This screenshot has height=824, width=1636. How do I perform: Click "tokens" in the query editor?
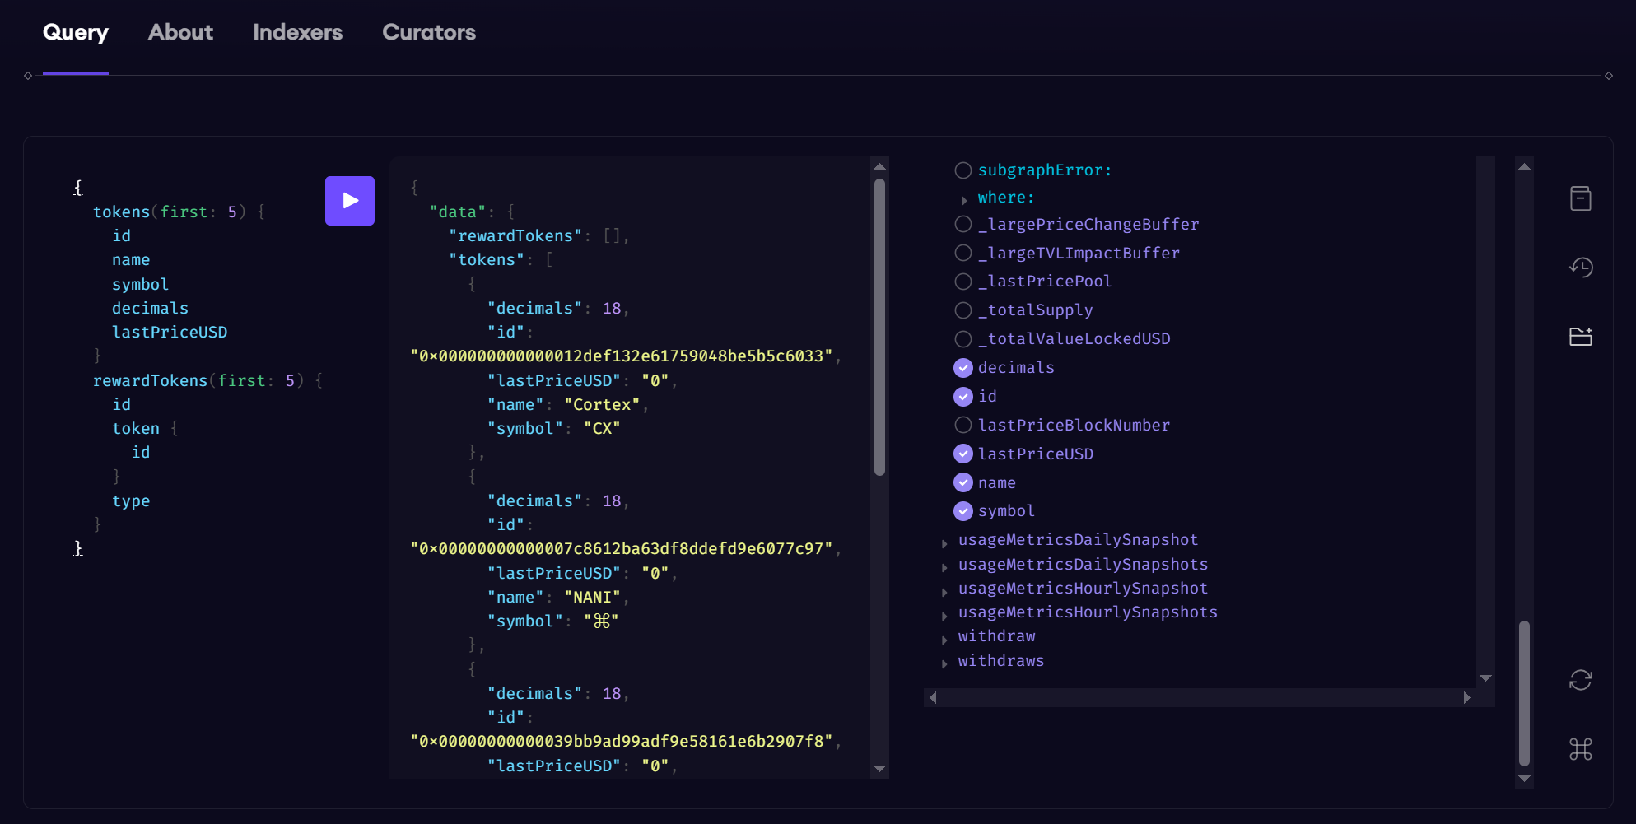121,212
